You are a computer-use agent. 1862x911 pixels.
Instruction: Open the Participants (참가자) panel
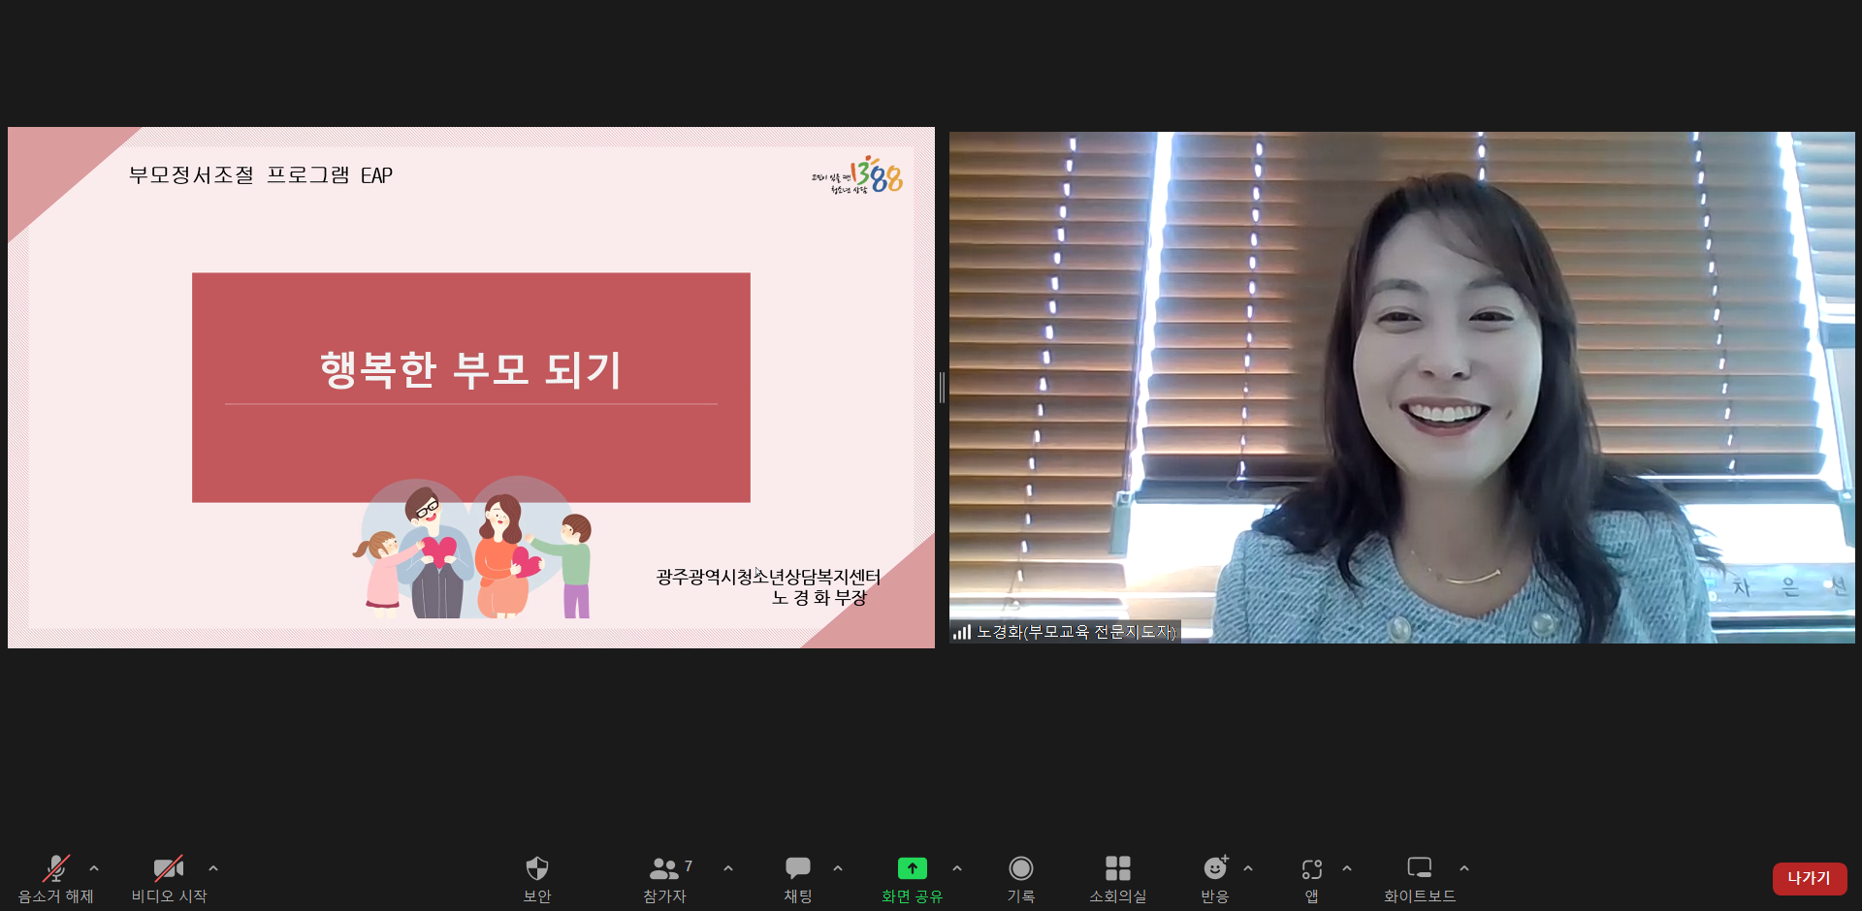tap(664, 869)
